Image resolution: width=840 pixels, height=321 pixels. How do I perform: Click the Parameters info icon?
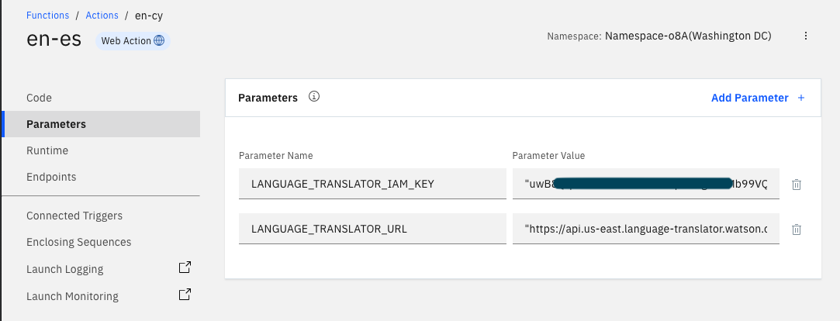[314, 98]
